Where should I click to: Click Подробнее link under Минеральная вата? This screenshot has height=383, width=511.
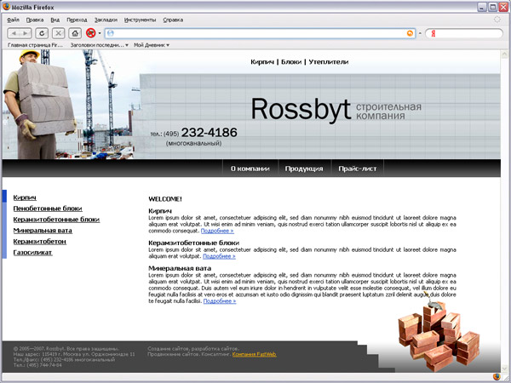(x=218, y=302)
